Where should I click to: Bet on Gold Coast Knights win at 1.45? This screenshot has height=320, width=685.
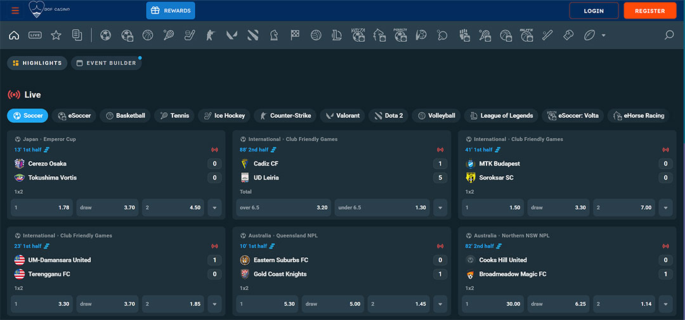click(x=398, y=304)
